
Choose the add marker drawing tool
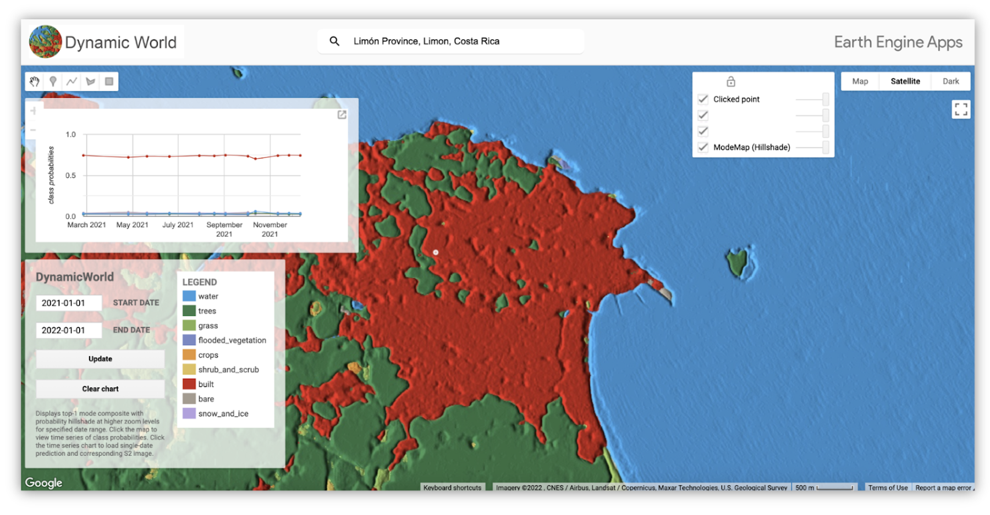tap(53, 81)
